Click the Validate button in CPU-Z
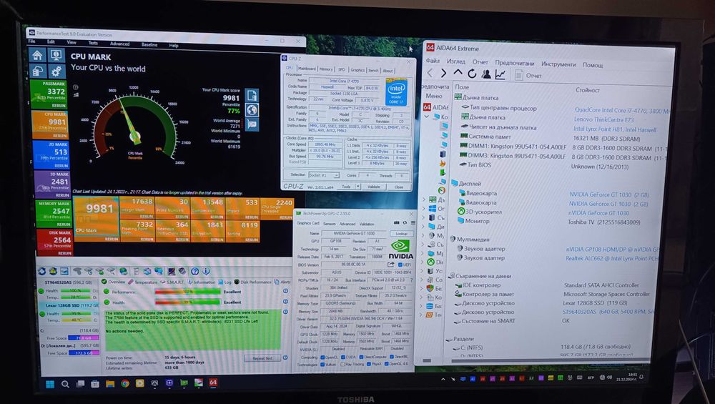Screen dimensions: 715x404 point(373,187)
